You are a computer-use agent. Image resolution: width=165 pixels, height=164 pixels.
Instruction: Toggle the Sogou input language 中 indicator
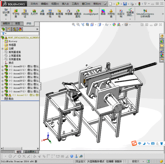point(140,143)
